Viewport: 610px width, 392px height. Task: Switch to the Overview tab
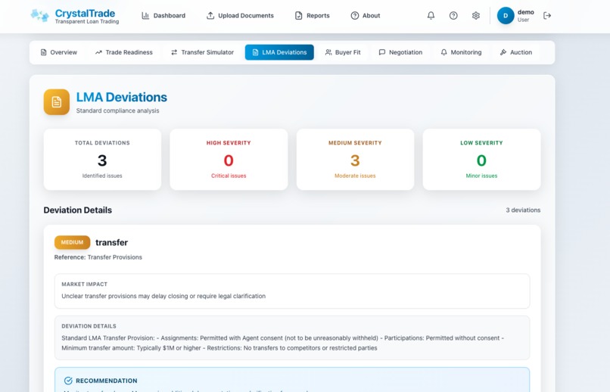click(59, 52)
